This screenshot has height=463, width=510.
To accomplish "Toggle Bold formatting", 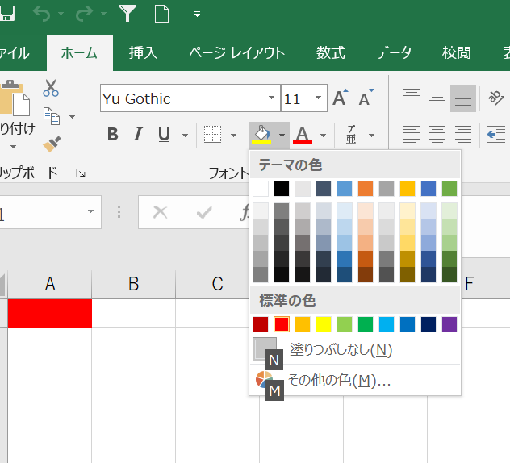I will point(112,134).
